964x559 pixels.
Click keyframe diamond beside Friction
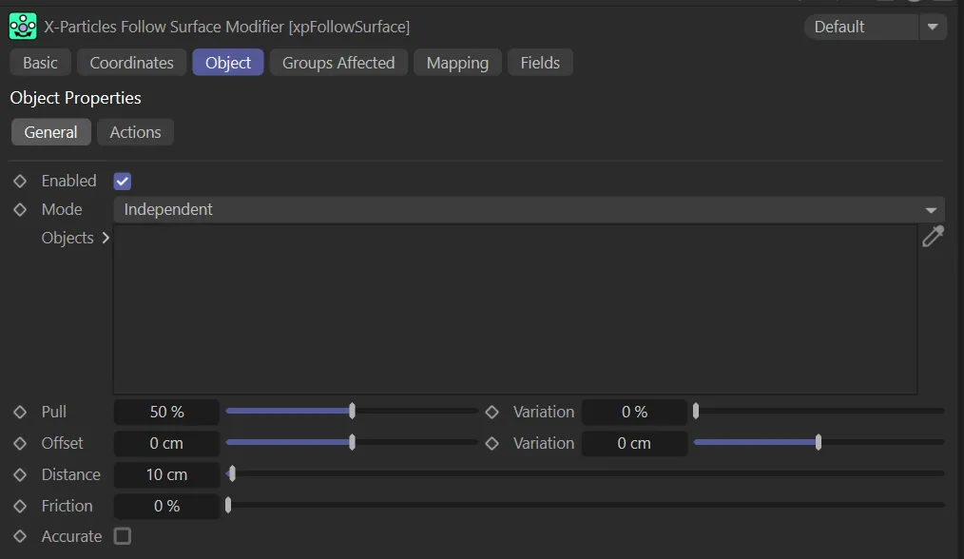click(20, 506)
